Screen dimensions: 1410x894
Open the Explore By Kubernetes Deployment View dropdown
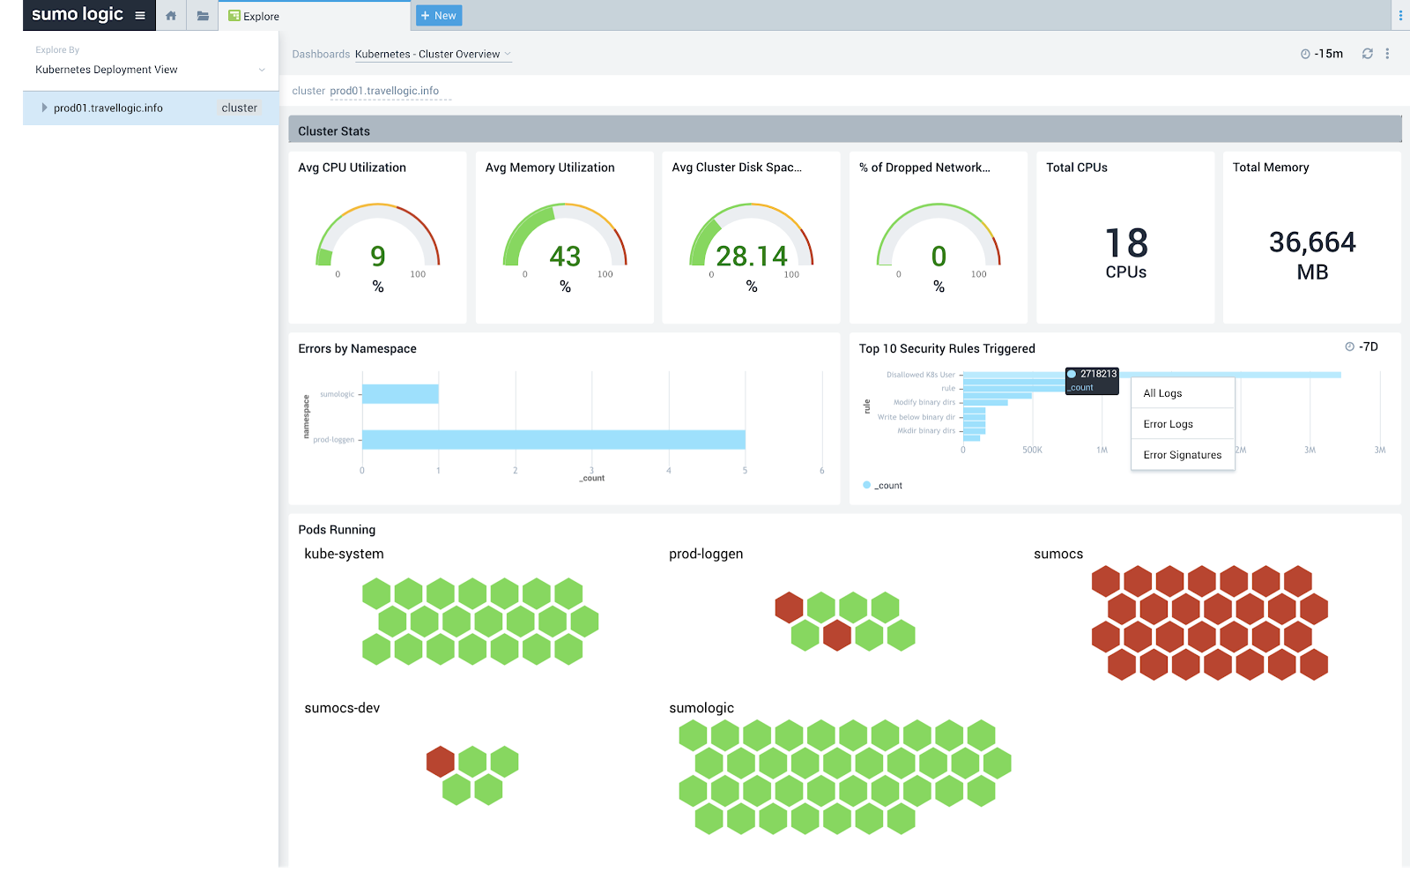(150, 70)
